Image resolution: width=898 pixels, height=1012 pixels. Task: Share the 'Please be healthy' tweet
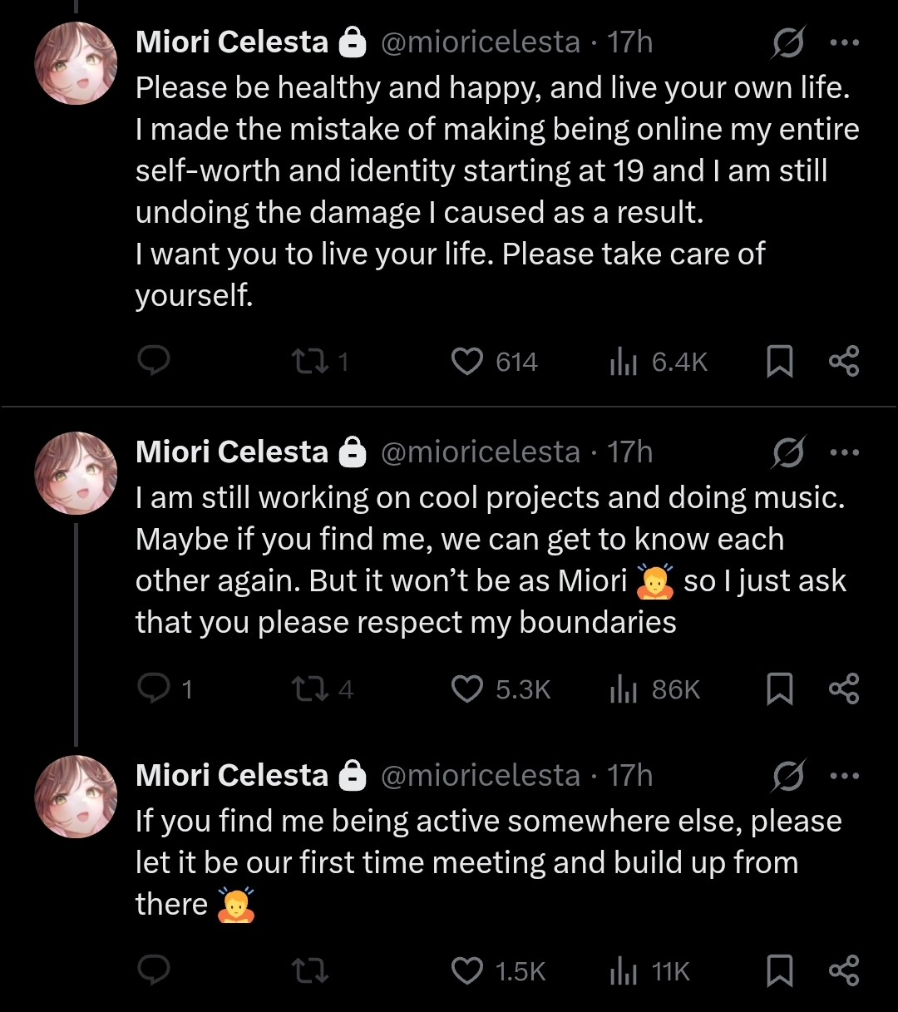tap(844, 362)
